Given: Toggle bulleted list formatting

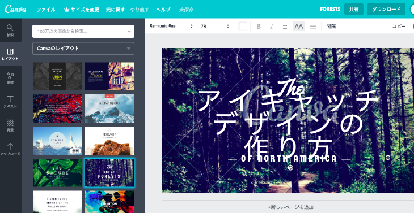Looking at the screenshot, I should [x=313, y=27].
